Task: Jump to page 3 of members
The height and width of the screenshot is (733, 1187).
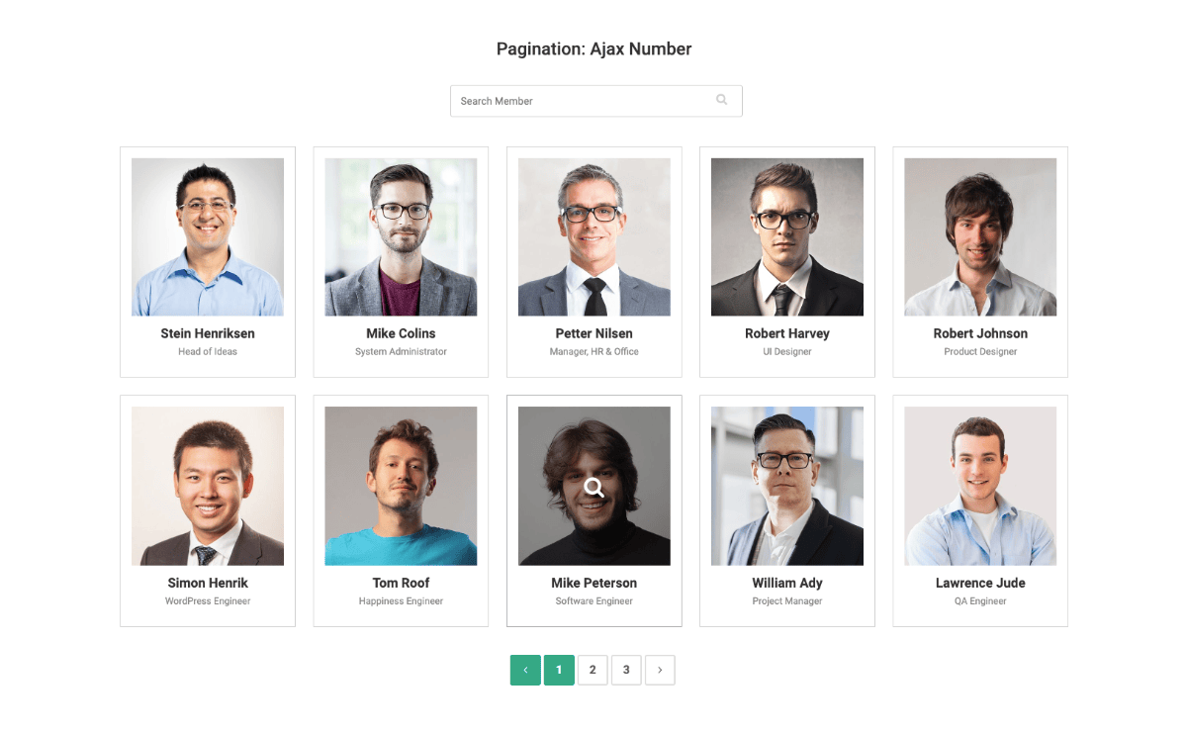Action: pos(626,670)
